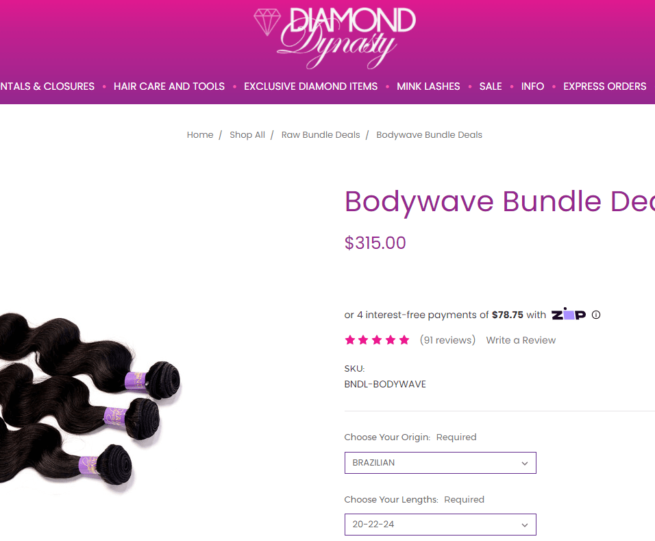Click the Zip info circle icon

[596, 315]
